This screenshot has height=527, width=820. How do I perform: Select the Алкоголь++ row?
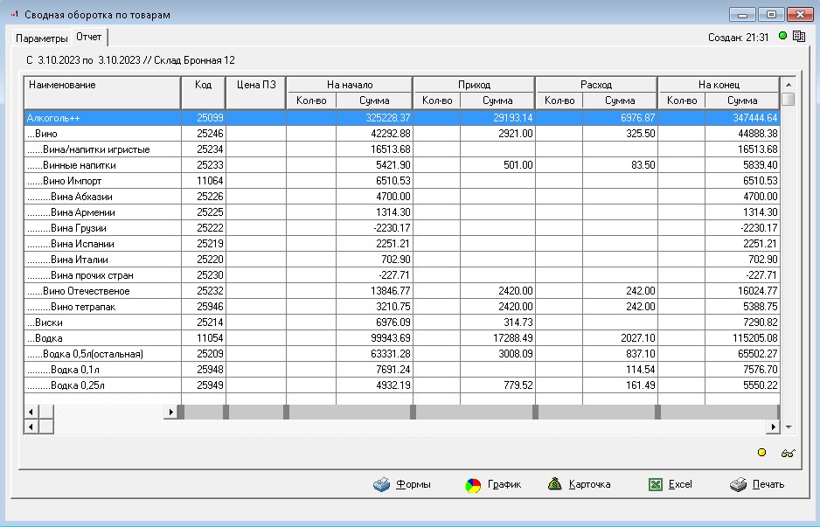tap(101, 117)
